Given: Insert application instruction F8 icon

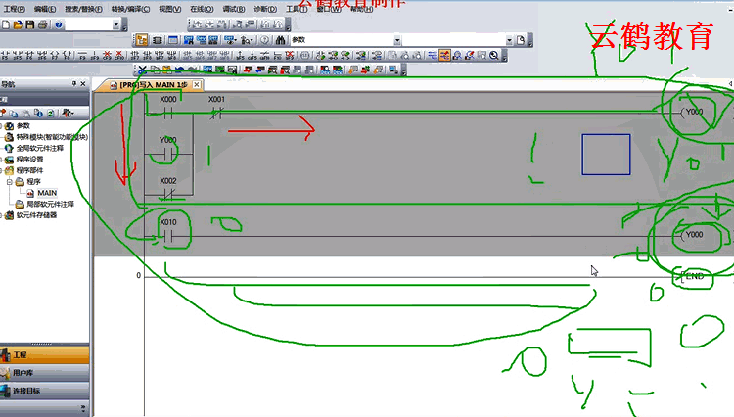Looking at the screenshot, I should pyautogui.click(x=67, y=56).
